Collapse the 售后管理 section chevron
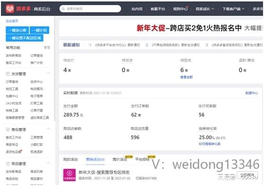 48,129
